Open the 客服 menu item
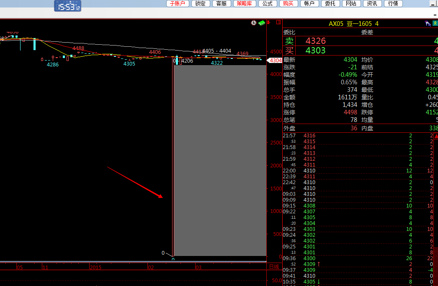Viewport: 438px width, 286px height. point(222,3)
